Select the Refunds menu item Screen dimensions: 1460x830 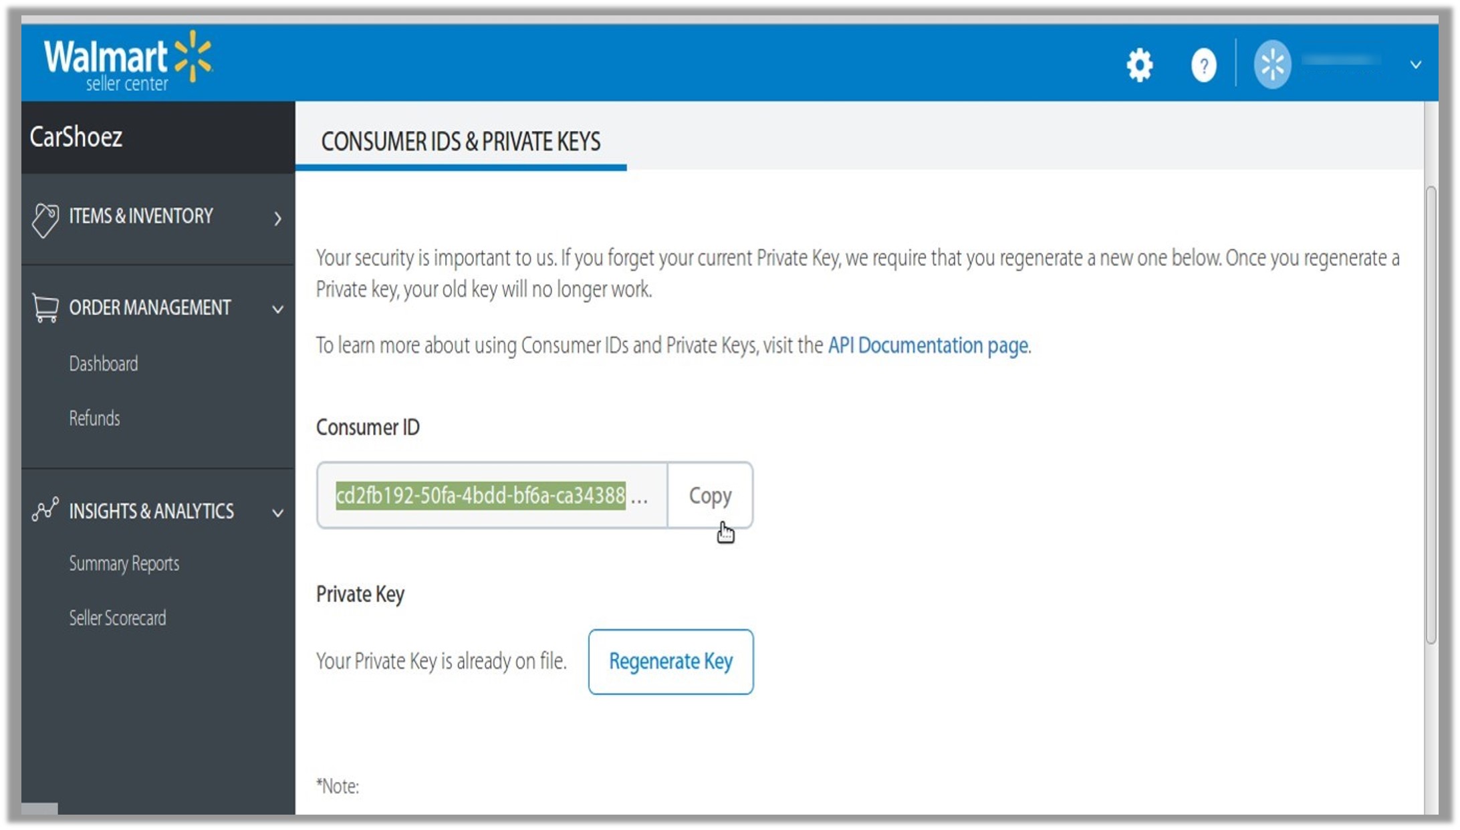click(95, 418)
